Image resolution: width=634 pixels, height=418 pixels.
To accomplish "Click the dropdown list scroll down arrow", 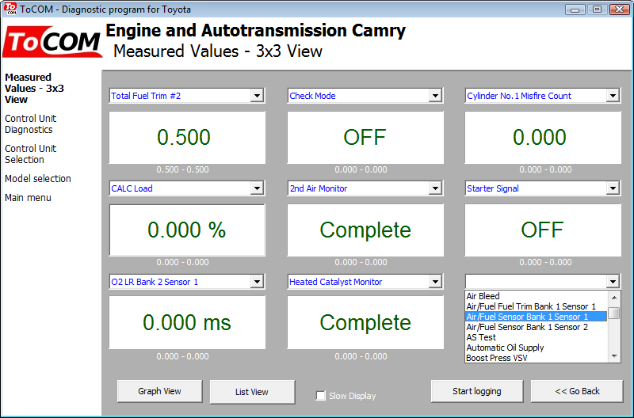I will [x=614, y=357].
